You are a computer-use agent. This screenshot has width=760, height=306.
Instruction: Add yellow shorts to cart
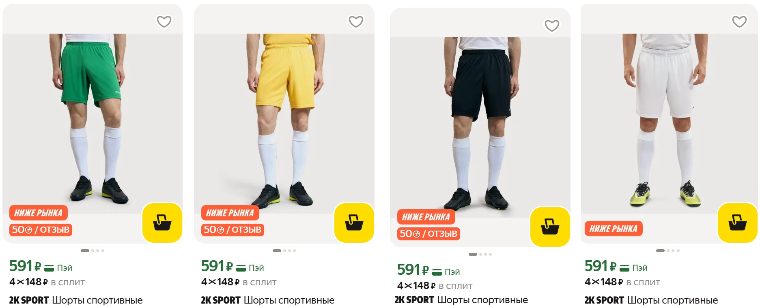click(354, 223)
